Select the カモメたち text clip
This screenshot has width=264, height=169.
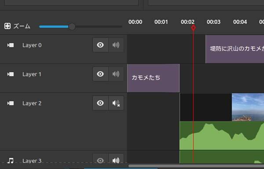pos(154,78)
